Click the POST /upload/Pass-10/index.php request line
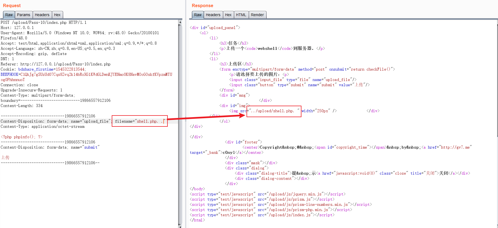 [43, 22]
